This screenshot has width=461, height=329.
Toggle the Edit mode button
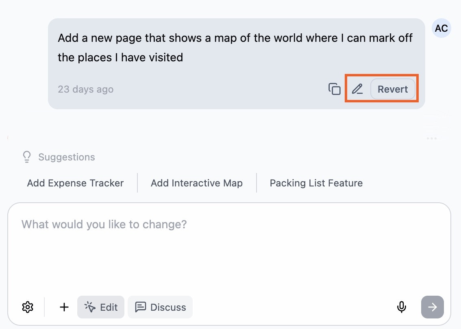[101, 307]
